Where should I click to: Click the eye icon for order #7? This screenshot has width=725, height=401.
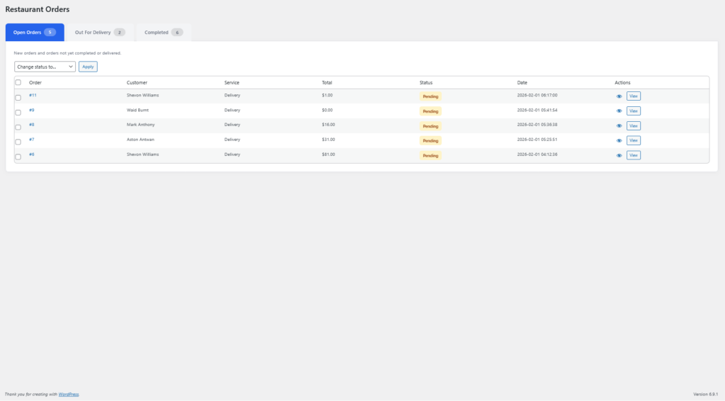point(619,140)
